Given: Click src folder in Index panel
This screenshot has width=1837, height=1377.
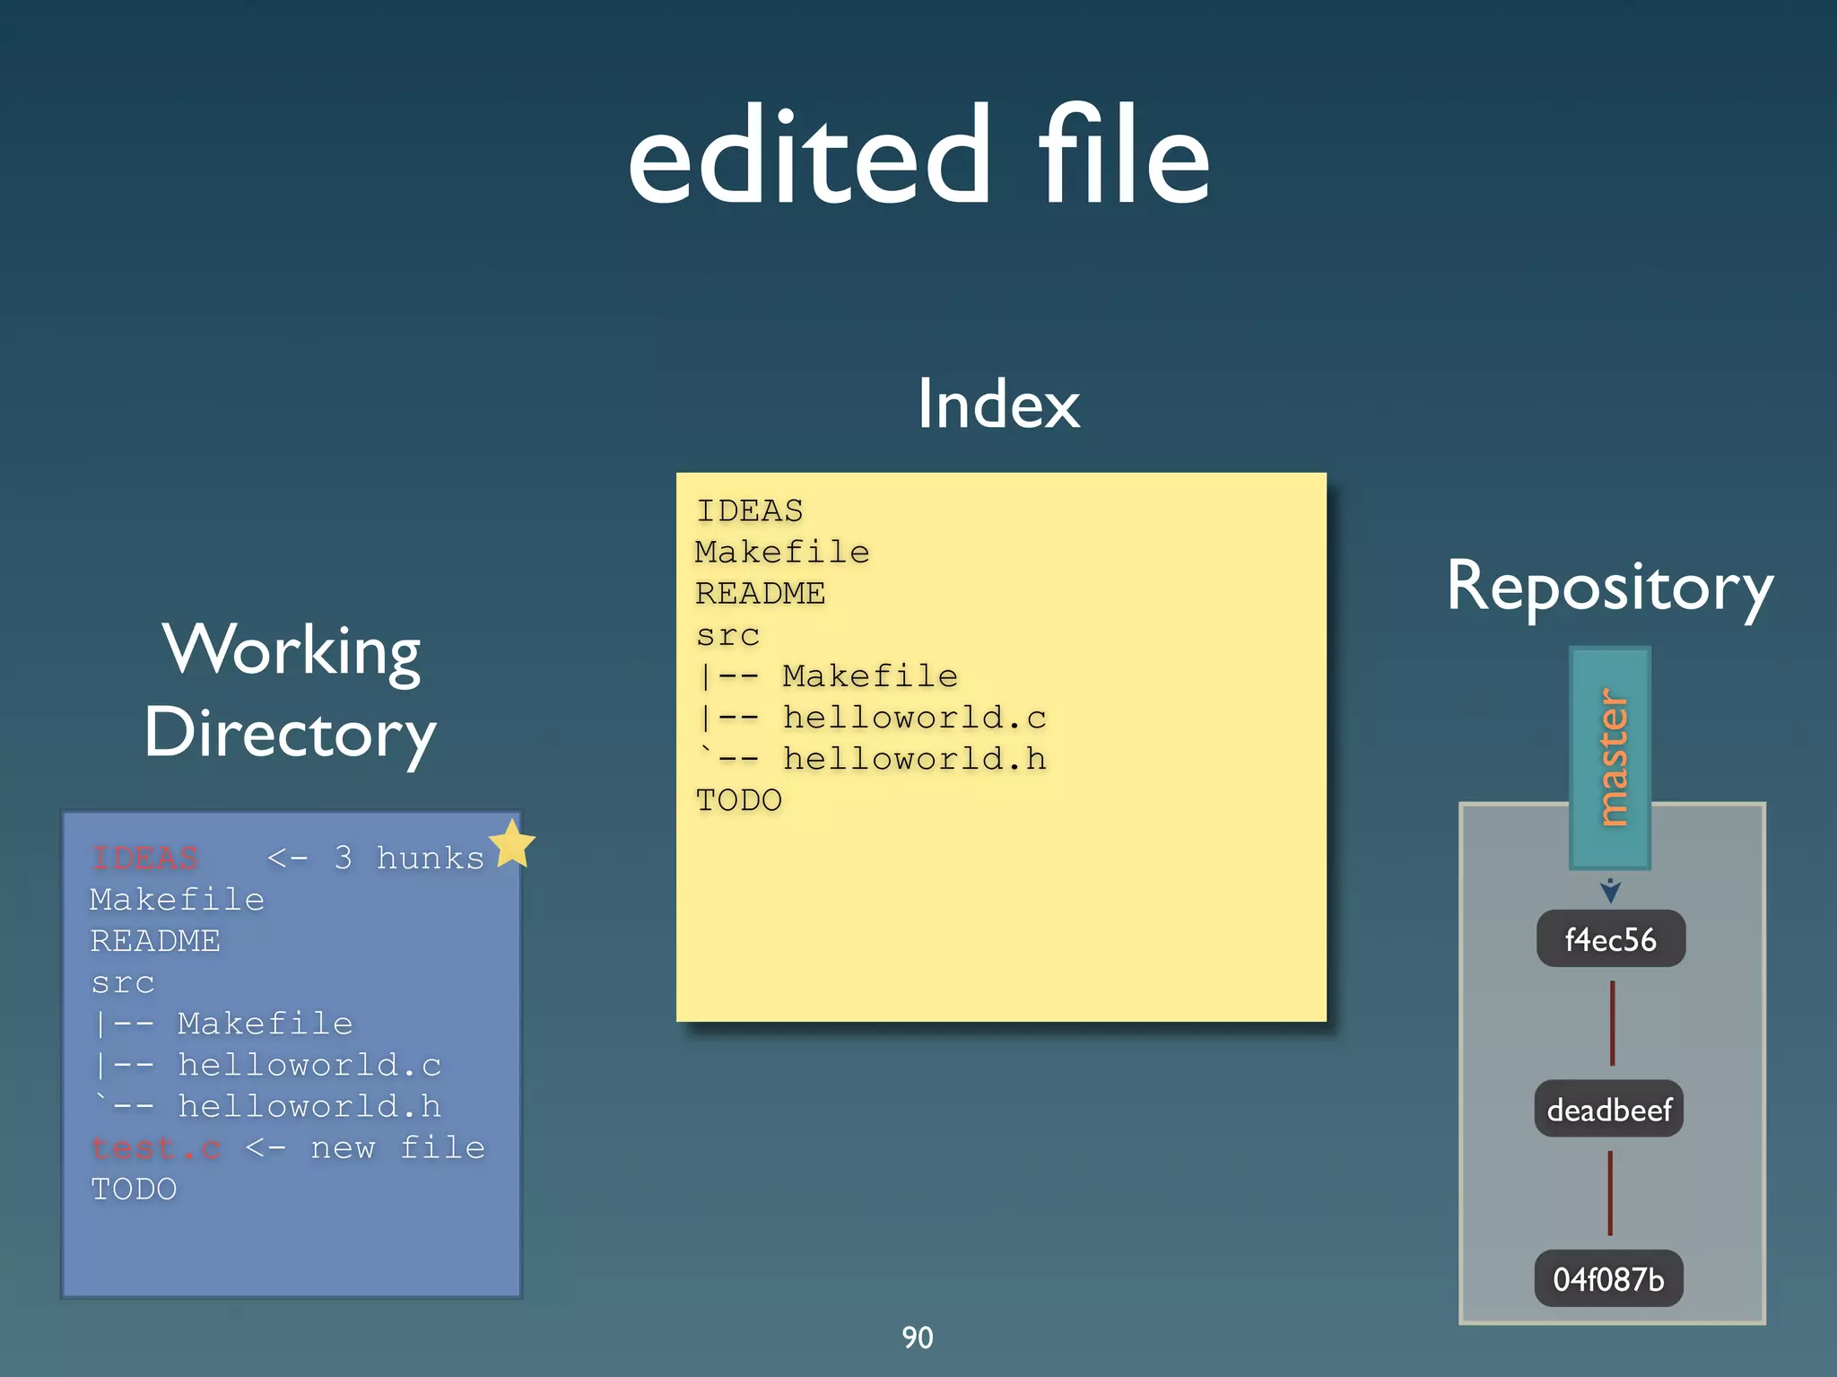Looking at the screenshot, I should (x=728, y=635).
